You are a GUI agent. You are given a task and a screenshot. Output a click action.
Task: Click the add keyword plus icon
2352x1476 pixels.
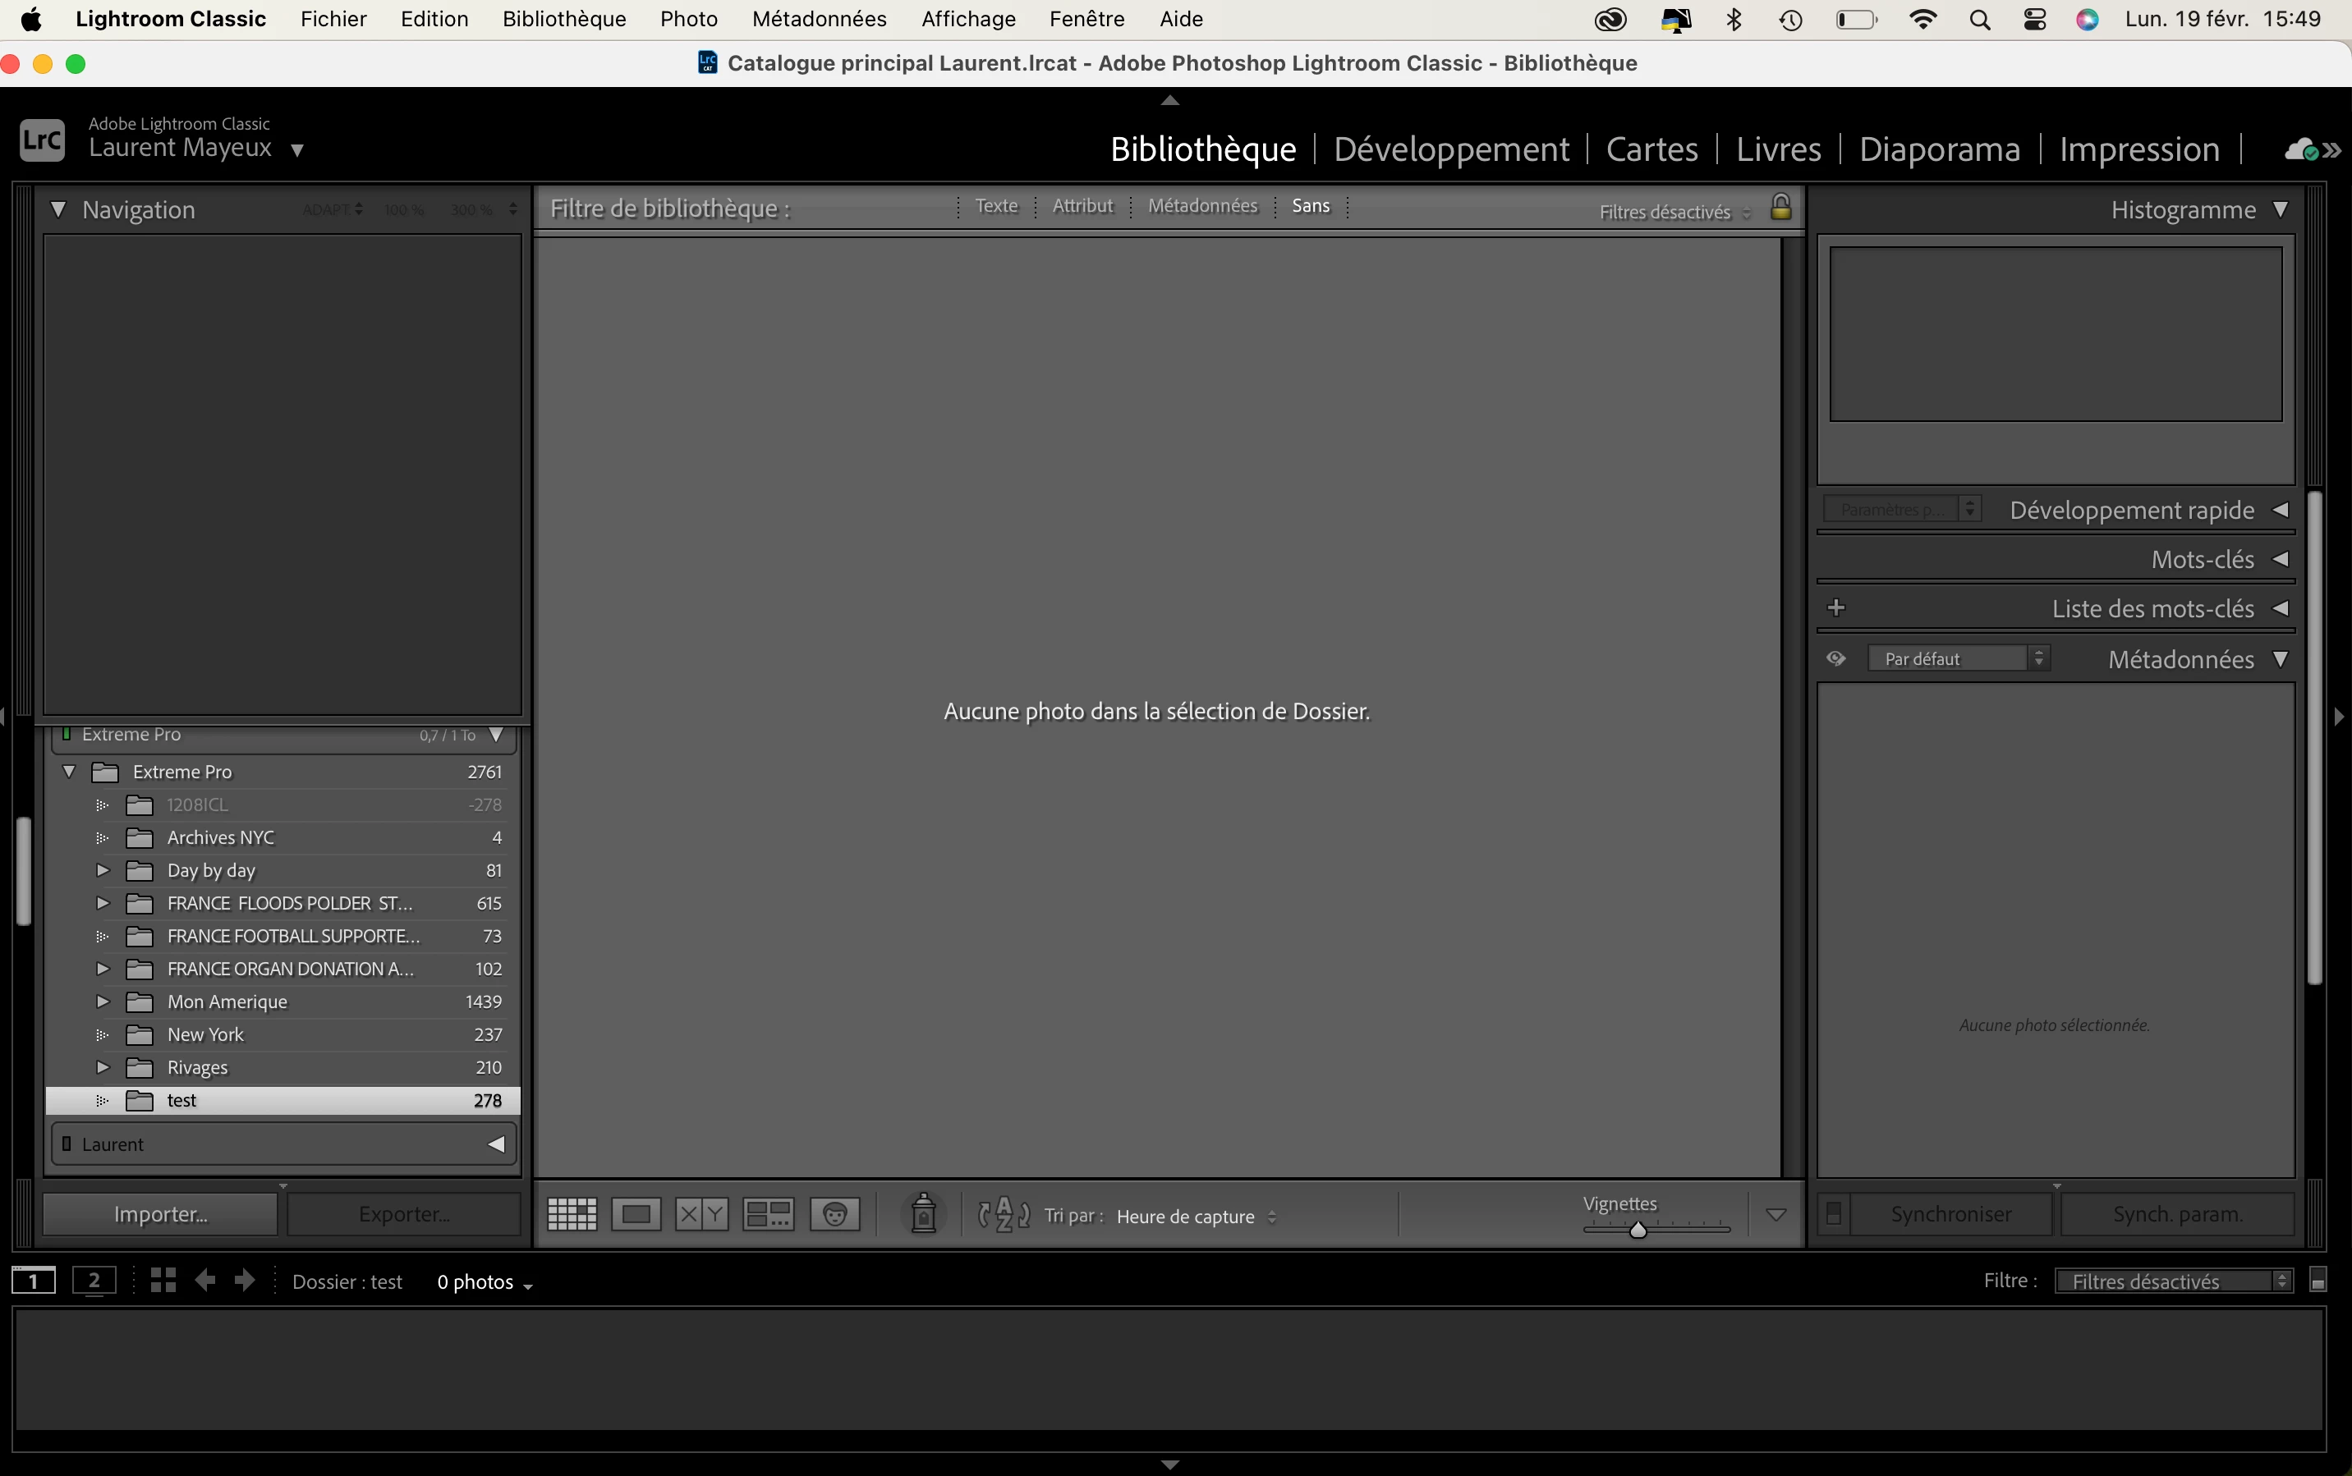[1835, 608]
